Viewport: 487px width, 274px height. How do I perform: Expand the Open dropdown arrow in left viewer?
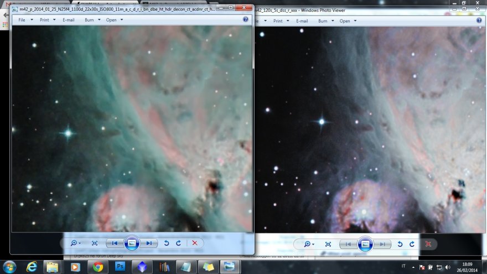(122, 20)
